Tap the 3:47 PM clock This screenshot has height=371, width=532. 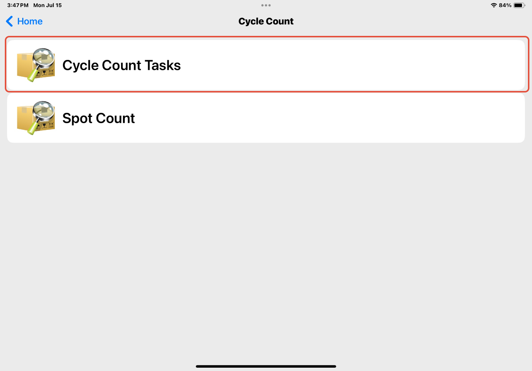[x=18, y=5]
